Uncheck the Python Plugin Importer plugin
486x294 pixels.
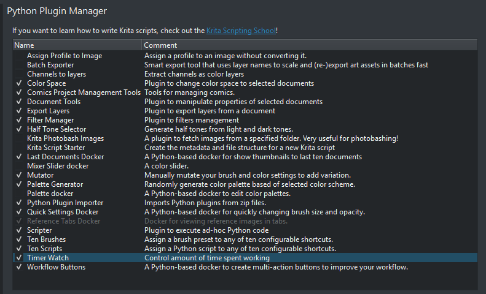pyautogui.click(x=19, y=203)
